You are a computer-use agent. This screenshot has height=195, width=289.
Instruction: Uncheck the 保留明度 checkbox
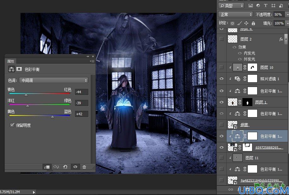12,125
